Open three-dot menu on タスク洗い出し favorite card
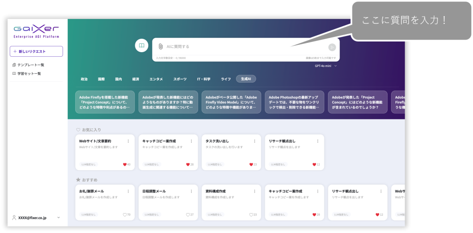This screenshot has height=233, width=473. pos(254,141)
